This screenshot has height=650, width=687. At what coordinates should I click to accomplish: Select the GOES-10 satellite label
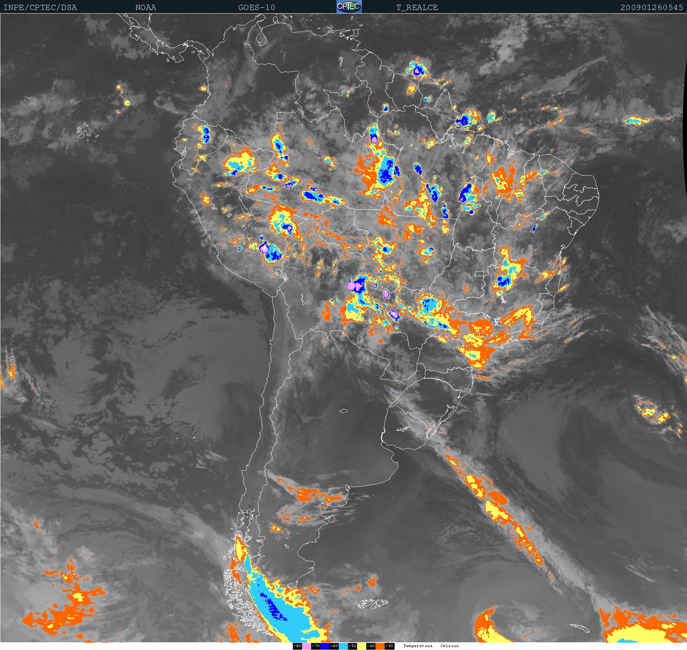(256, 7)
